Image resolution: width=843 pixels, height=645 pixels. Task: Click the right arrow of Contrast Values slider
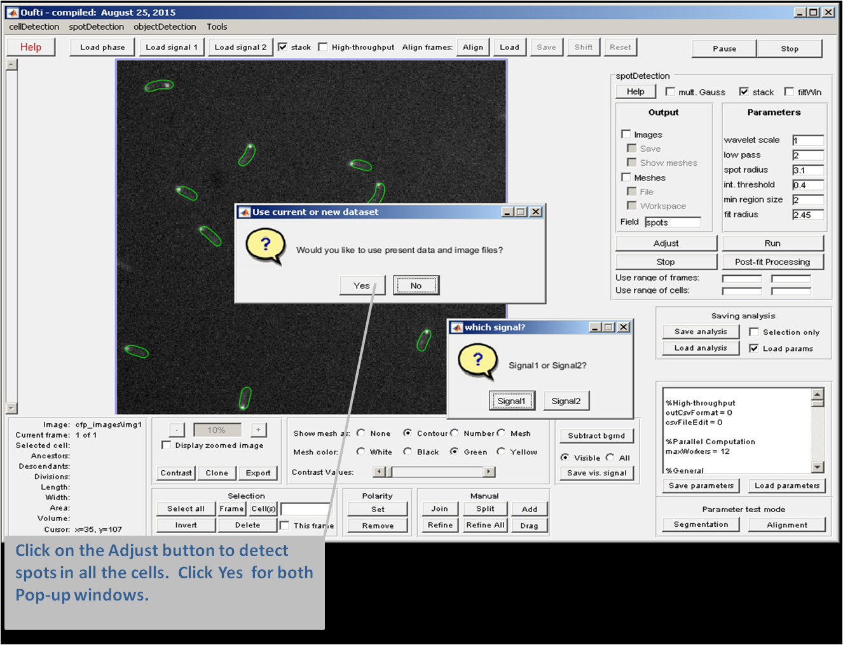pyautogui.click(x=489, y=472)
